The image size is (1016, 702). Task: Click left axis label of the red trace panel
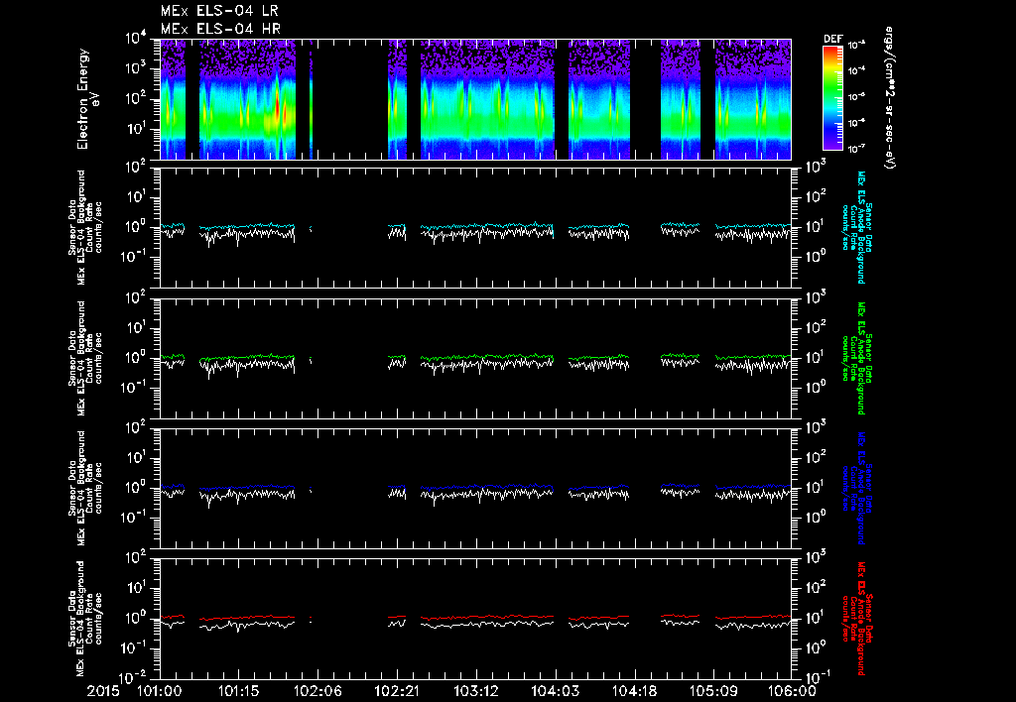point(85,619)
